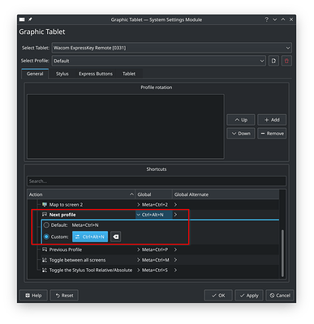Click the Reset button
314x324 pixels.
coord(64,296)
